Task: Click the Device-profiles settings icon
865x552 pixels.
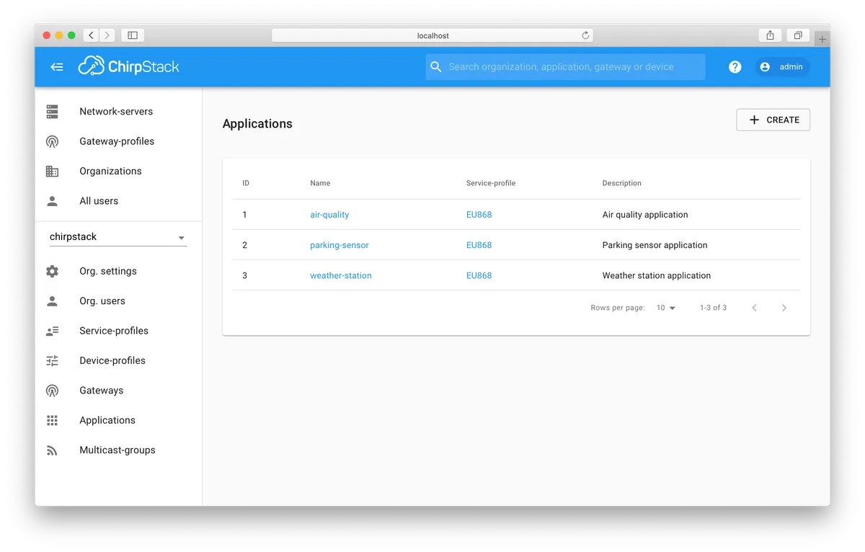Action: (52, 360)
